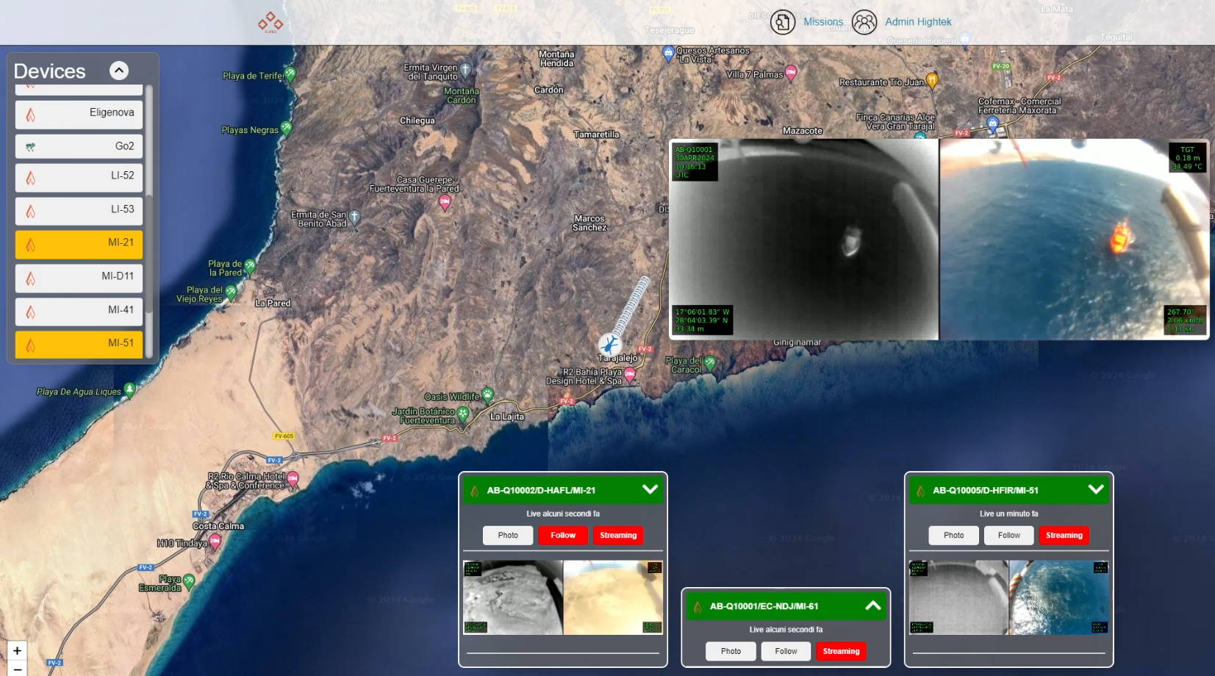Image resolution: width=1215 pixels, height=676 pixels.
Task: Deselect the highlighted MI-21 device
Action: click(x=79, y=244)
